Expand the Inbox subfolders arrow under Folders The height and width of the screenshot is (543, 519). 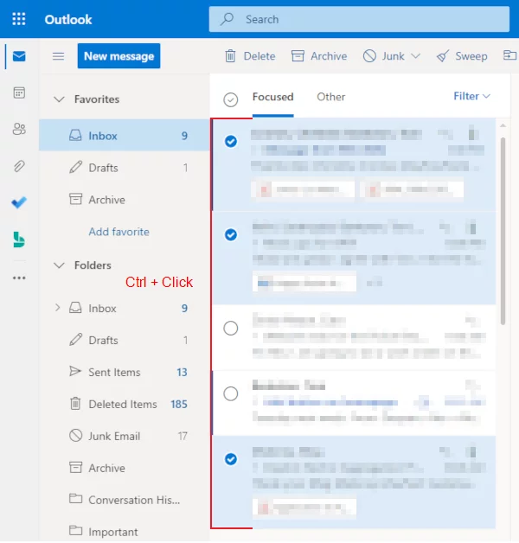pos(57,308)
